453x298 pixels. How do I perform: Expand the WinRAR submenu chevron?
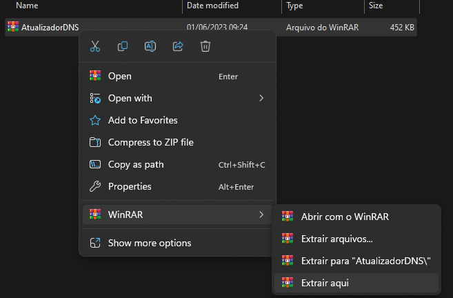coord(261,215)
